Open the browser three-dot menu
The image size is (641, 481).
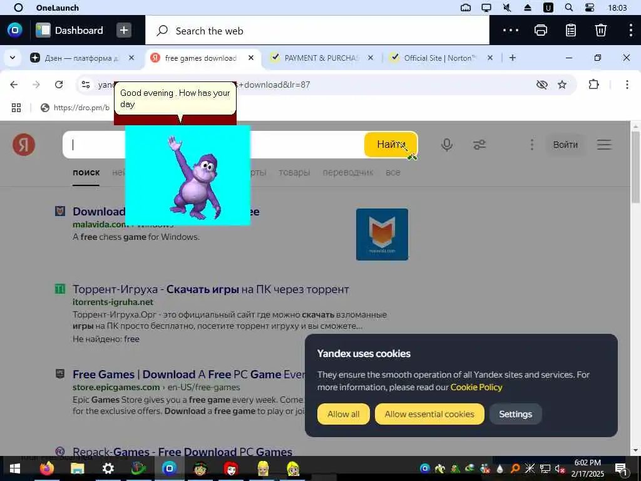click(x=627, y=85)
